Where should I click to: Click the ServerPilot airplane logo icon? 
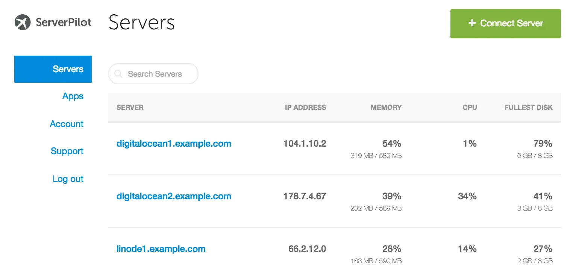click(x=23, y=23)
